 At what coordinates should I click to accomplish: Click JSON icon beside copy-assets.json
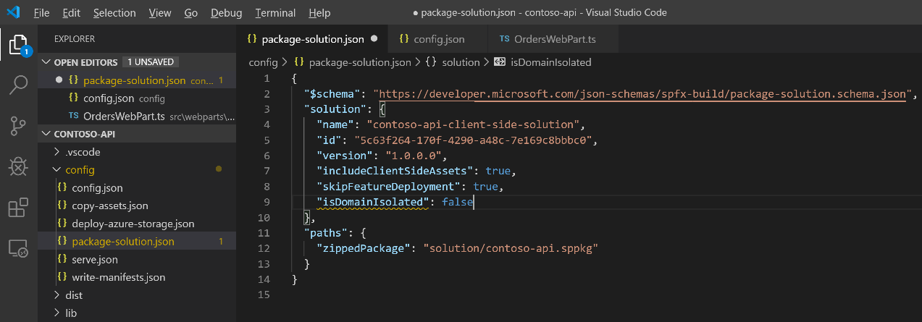pyautogui.click(x=62, y=206)
